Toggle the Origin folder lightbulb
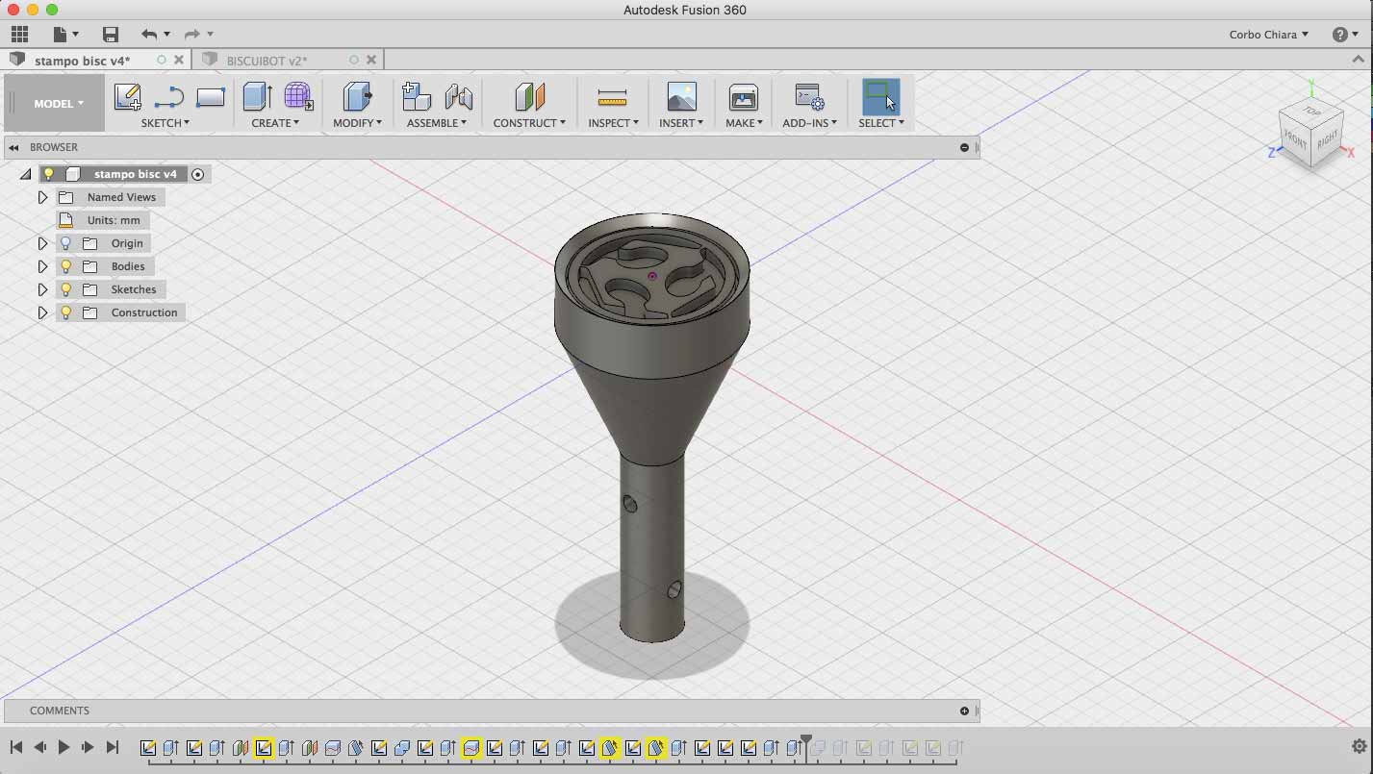Image resolution: width=1373 pixels, height=774 pixels. (x=65, y=243)
